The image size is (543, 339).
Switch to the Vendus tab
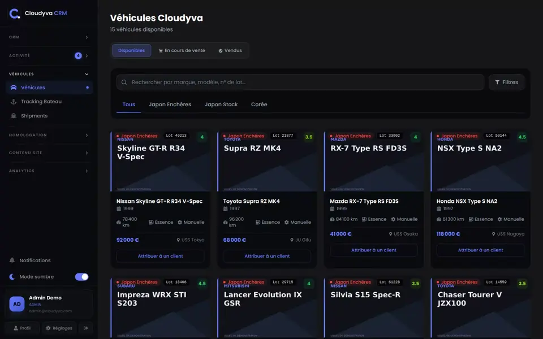pyautogui.click(x=230, y=50)
